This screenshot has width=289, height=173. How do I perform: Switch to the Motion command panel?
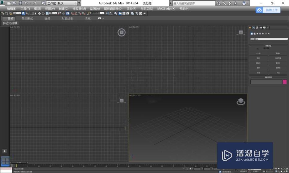tap(261, 28)
